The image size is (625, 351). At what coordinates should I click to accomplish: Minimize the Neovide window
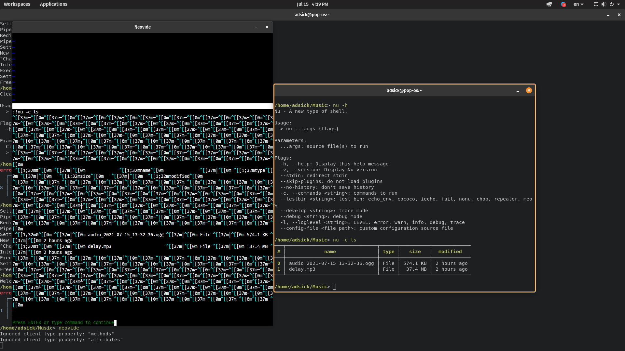click(x=256, y=27)
